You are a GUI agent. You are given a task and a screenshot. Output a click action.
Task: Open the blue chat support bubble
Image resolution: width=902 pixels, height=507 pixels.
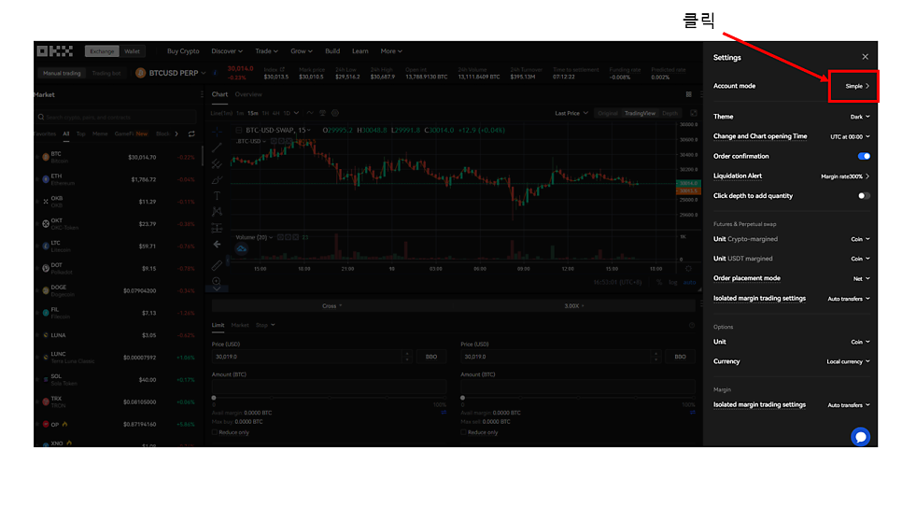pyautogui.click(x=860, y=437)
